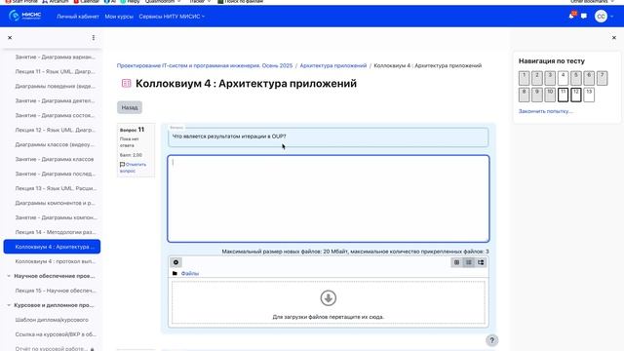The image size is (624, 351).
Task: Switch file view to tree mode
Action: coord(481,262)
